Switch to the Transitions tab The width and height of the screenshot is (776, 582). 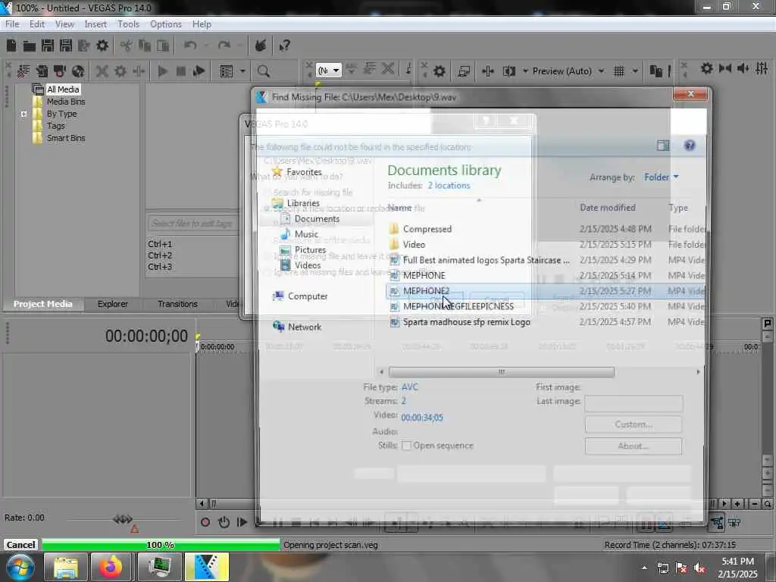(177, 304)
